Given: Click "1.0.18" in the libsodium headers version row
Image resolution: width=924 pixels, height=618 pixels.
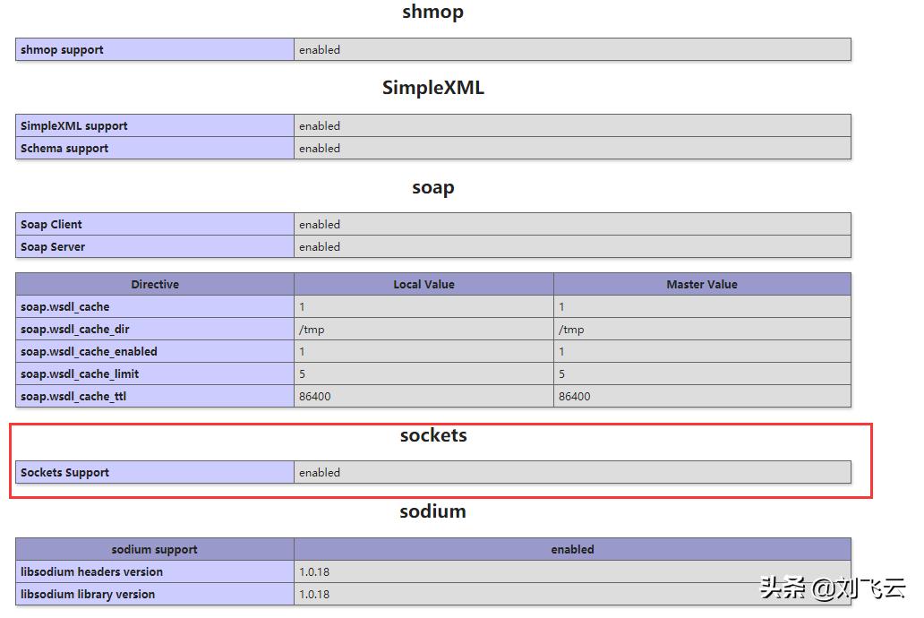Looking at the screenshot, I should (314, 571).
